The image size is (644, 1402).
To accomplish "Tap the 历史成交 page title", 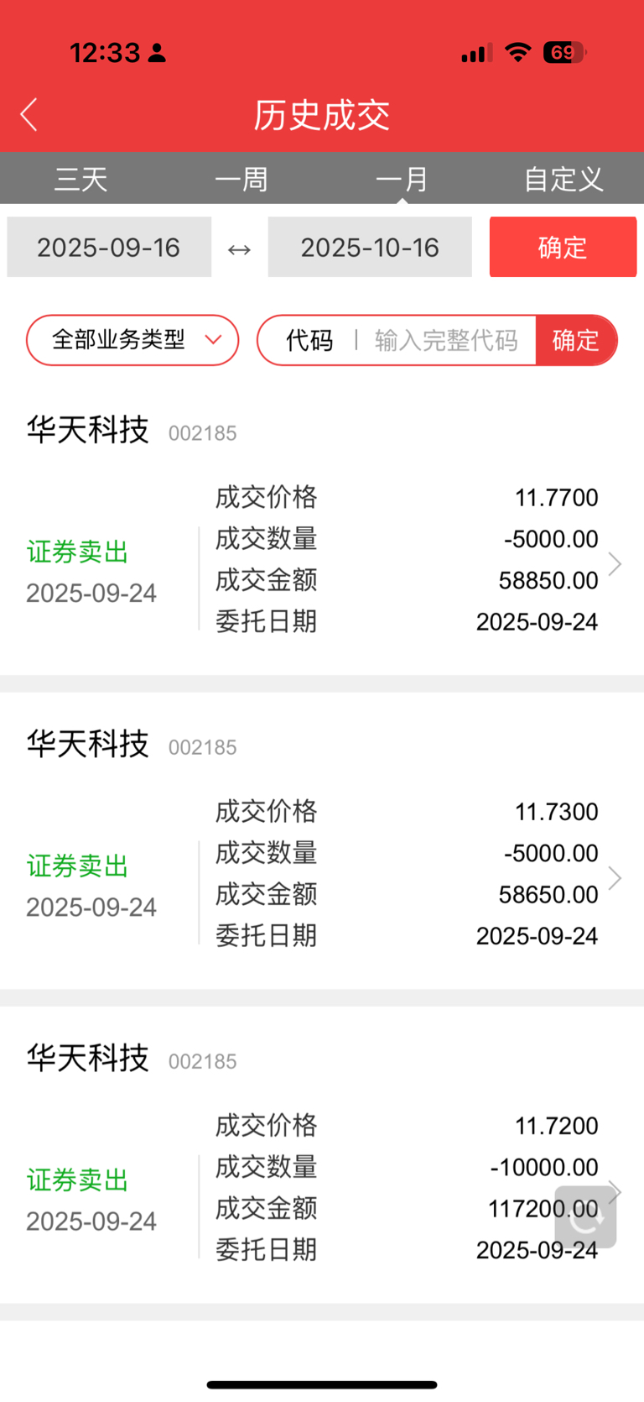I will [322, 115].
